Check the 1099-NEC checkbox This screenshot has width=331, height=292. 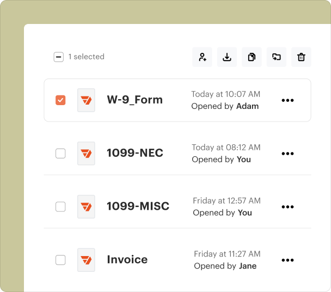coord(60,154)
